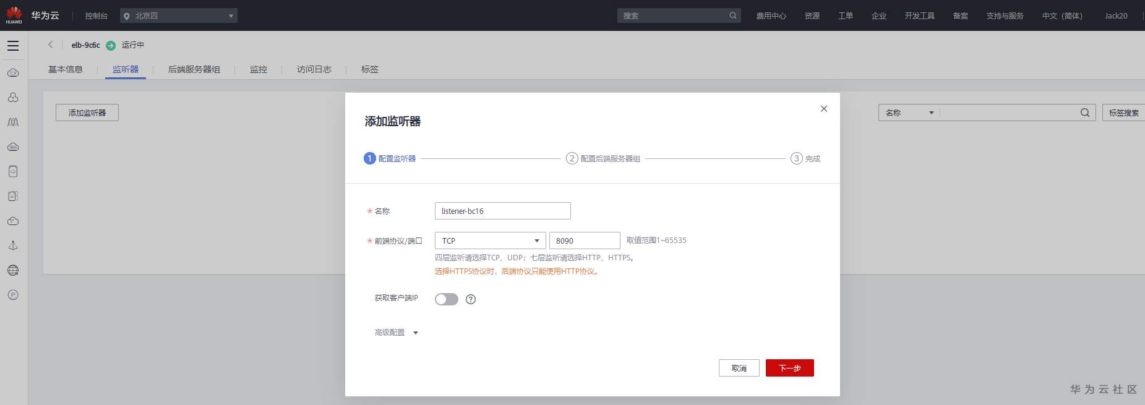Click the elb-9c6c load balancer name
This screenshot has width=1145, height=405.
click(85, 45)
